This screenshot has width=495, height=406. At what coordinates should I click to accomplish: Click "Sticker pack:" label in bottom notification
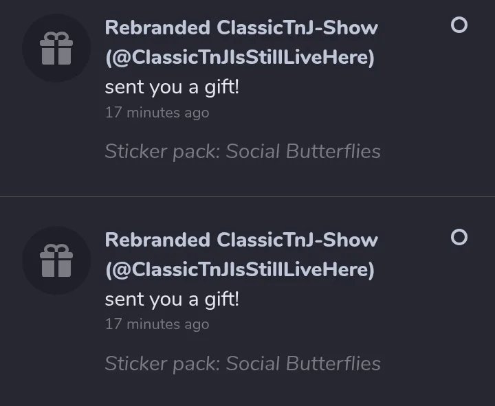tap(162, 363)
